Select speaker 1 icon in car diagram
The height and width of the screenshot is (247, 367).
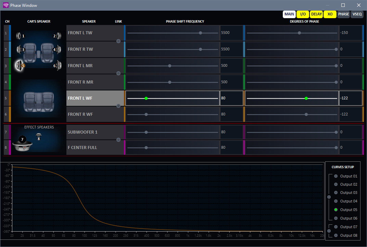[19, 36]
